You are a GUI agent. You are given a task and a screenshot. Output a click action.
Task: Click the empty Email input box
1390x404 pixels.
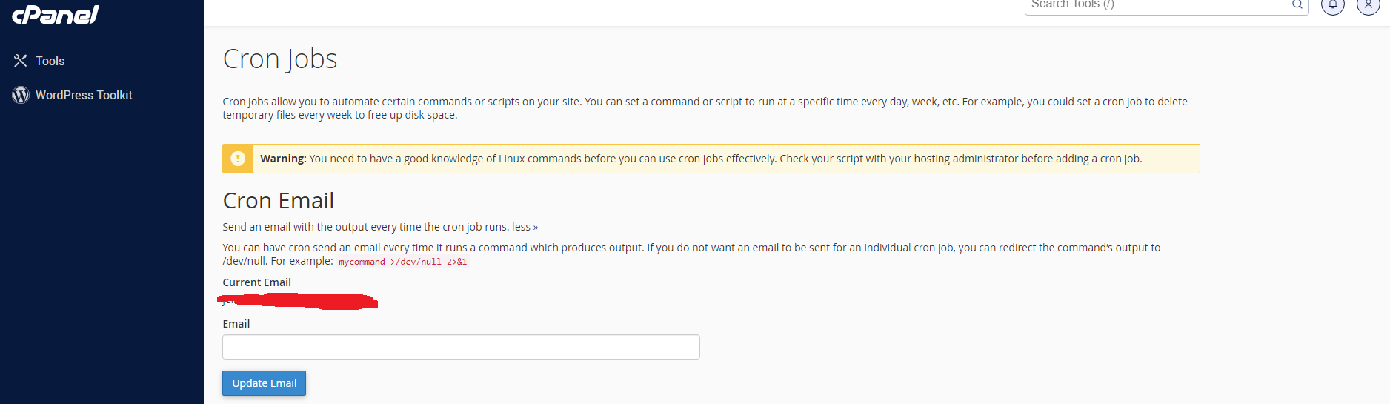pyautogui.click(x=461, y=347)
